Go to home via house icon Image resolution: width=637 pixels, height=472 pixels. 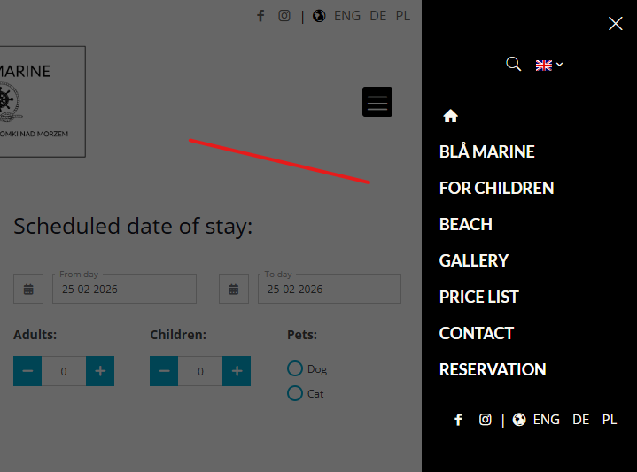450,116
